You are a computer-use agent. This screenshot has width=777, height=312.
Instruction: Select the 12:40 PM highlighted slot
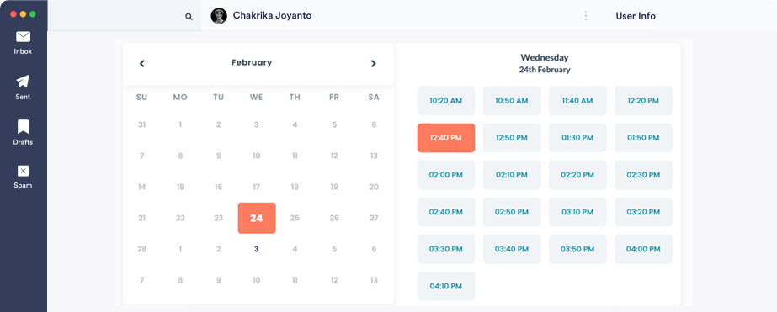pos(446,138)
